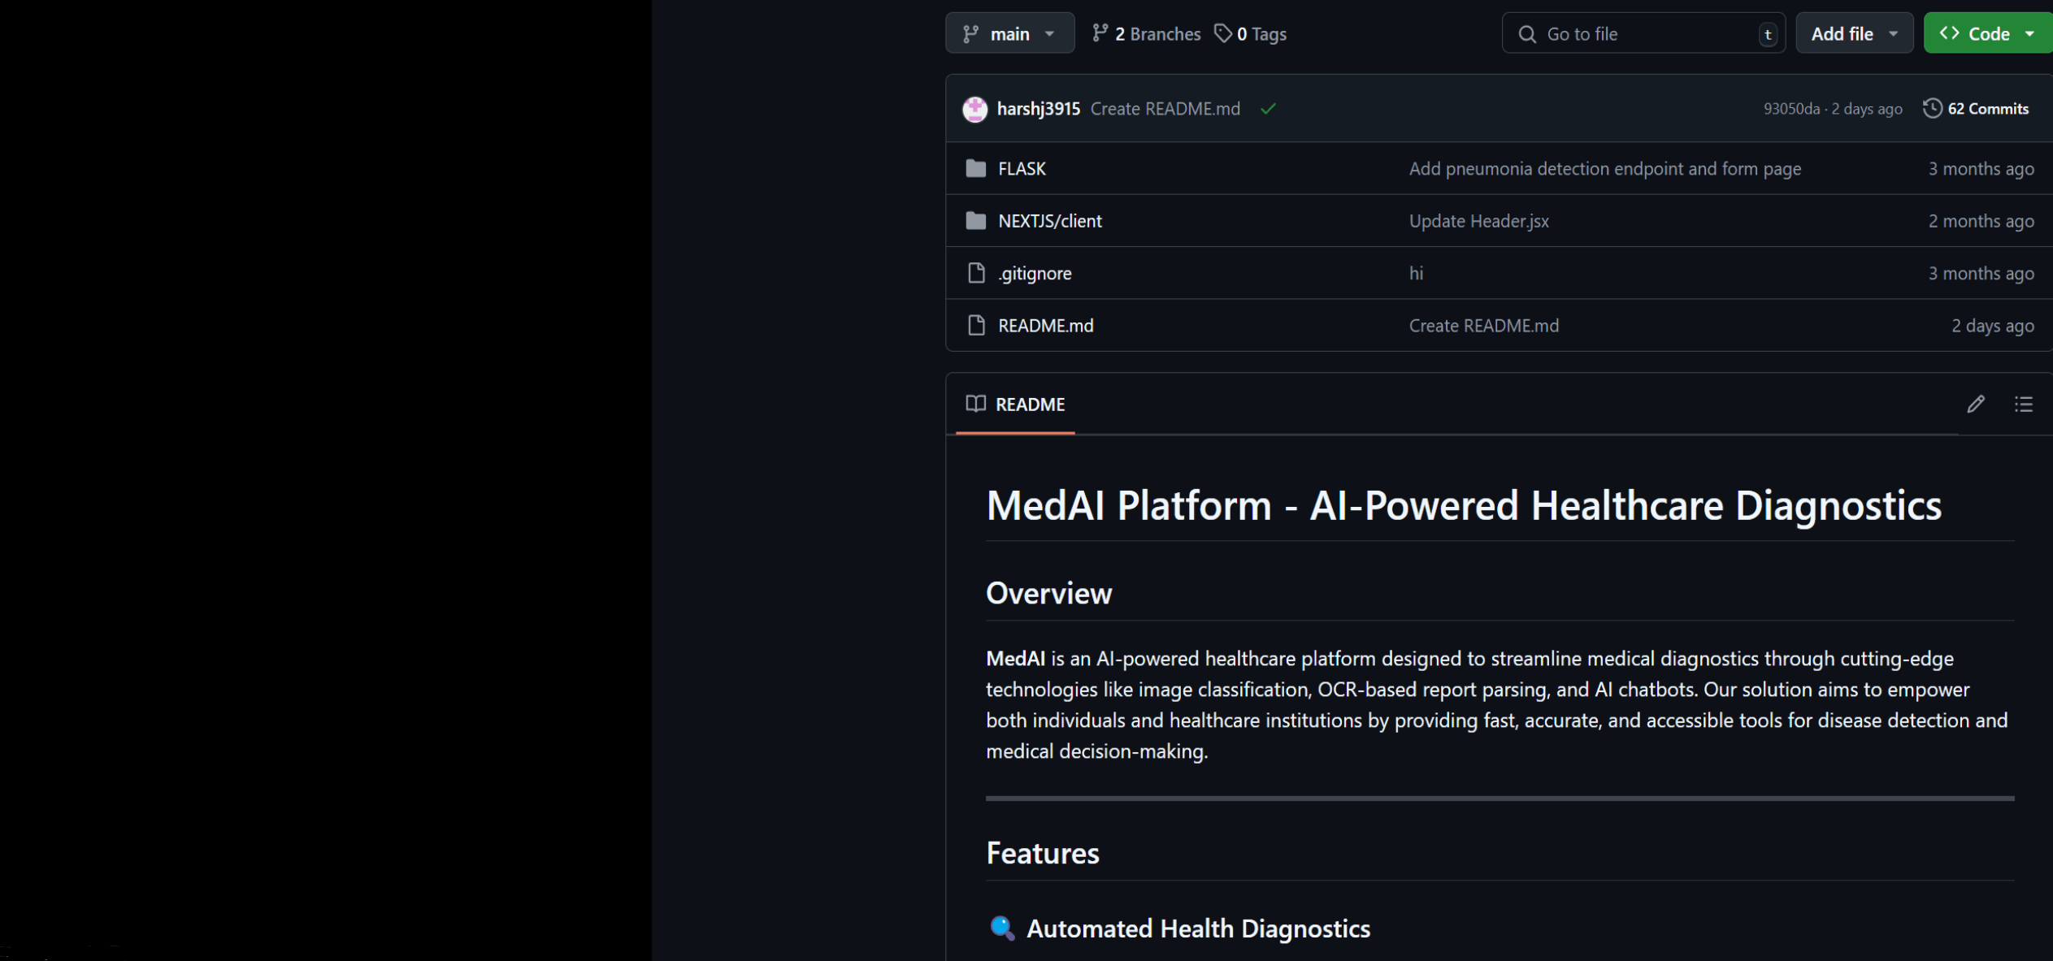Click the Features heading
This screenshot has width=2053, height=961.
[x=1042, y=853]
